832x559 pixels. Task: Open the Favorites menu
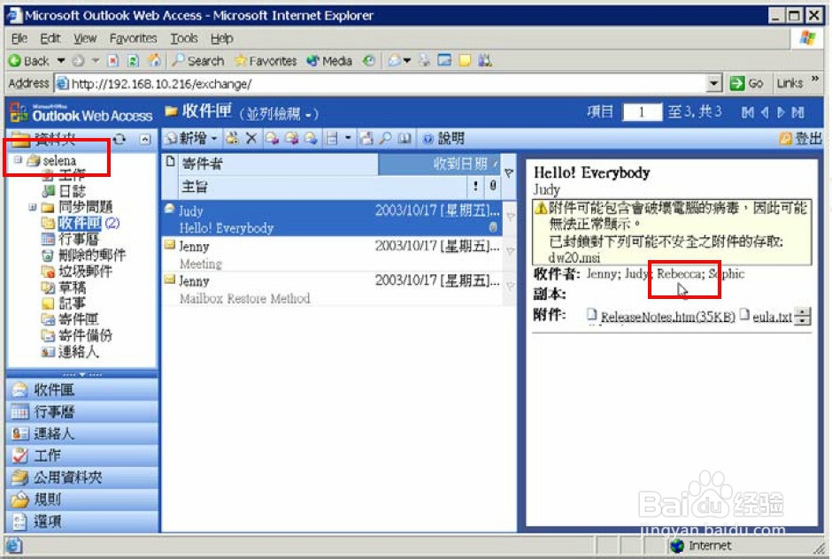(133, 38)
